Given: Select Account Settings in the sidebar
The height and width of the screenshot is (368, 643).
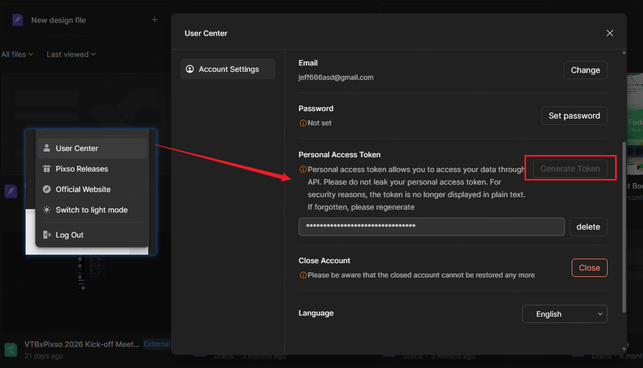Looking at the screenshot, I should point(227,68).
